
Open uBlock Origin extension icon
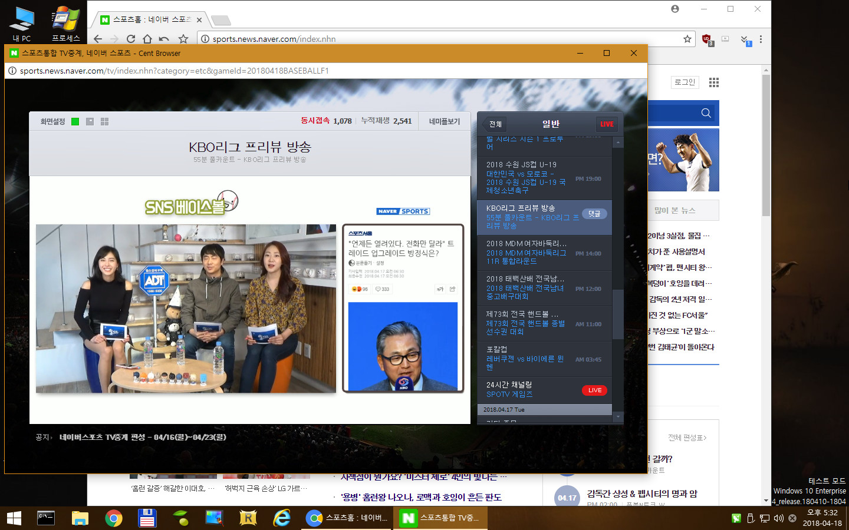(x=707, y=39)
